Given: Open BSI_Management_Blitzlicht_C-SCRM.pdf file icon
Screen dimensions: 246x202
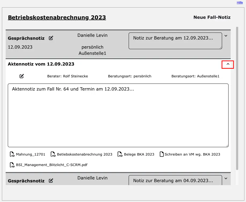Looking at the screenshot, I should [12, 165].
